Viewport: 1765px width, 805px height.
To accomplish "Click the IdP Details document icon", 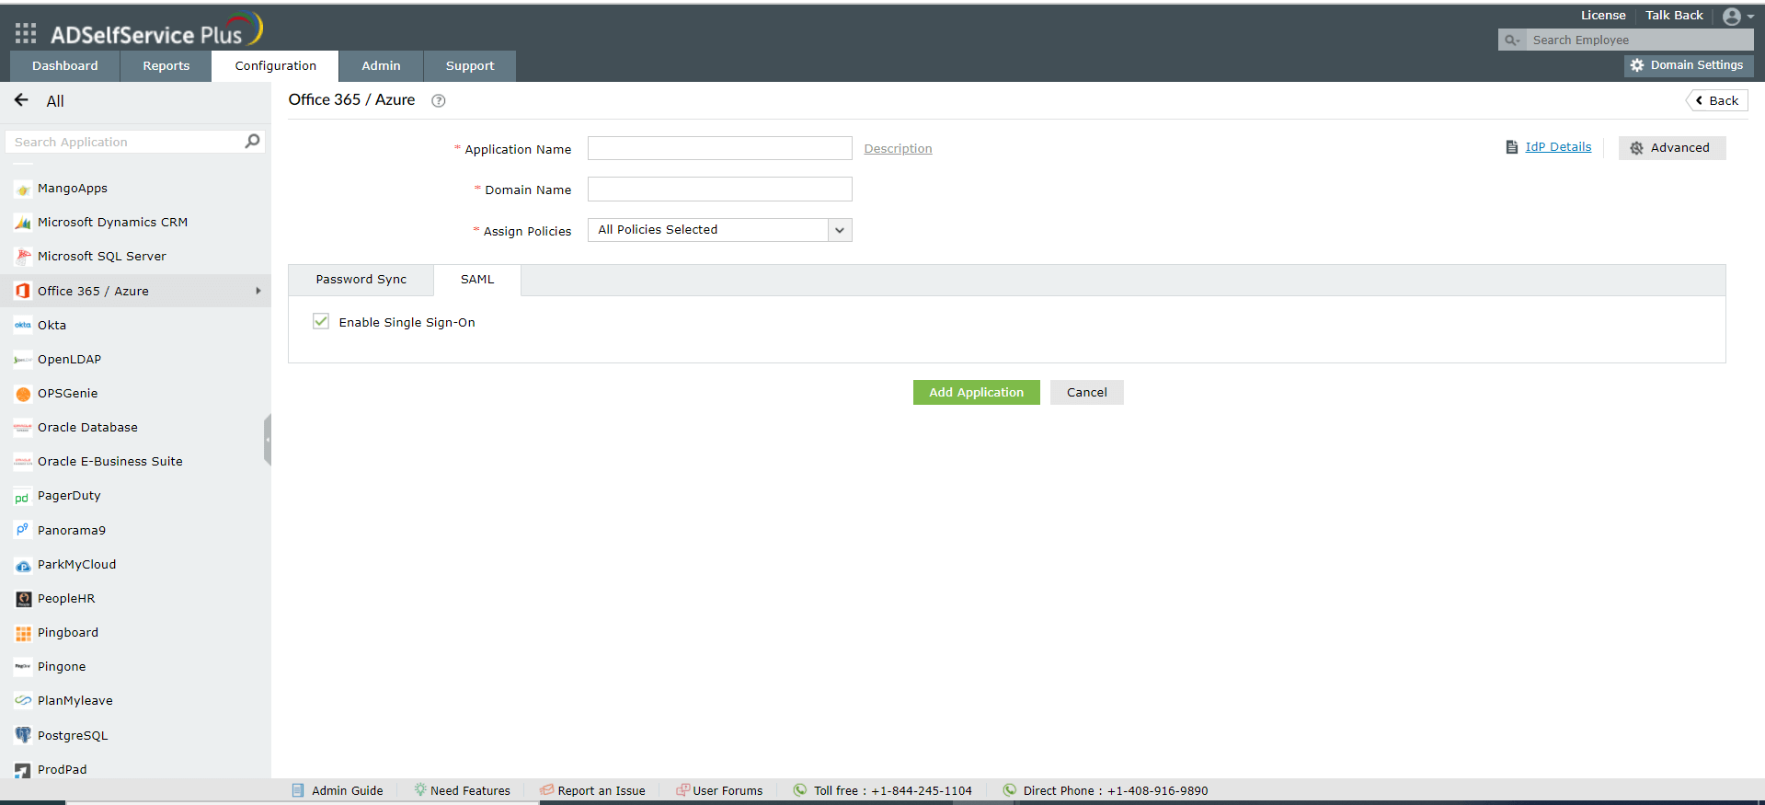I will click(1512, 147).
